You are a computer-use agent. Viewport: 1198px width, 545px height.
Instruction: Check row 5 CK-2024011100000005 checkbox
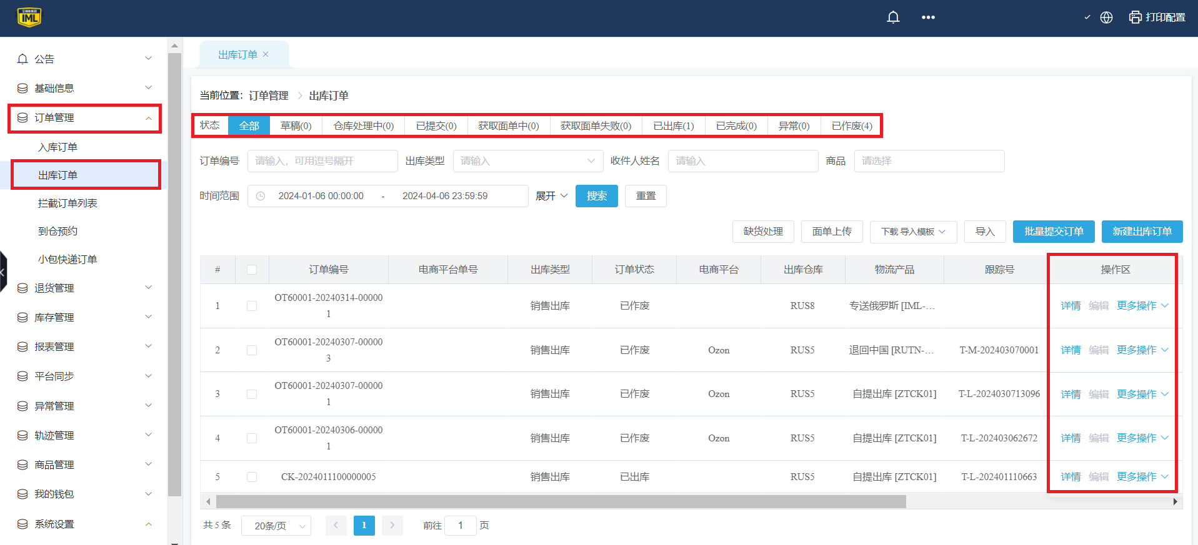click(252, 477)
